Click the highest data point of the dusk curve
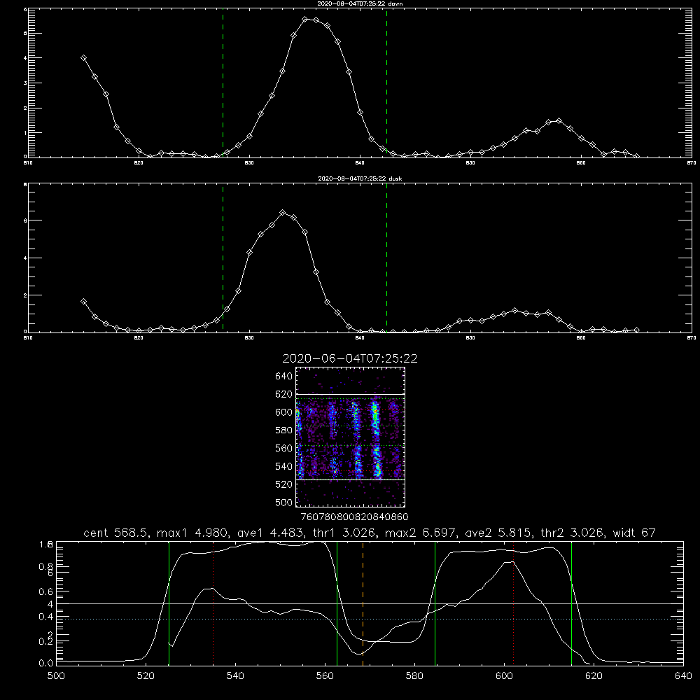This screenshot has height=700, width=700. click(x=283, y=213)
